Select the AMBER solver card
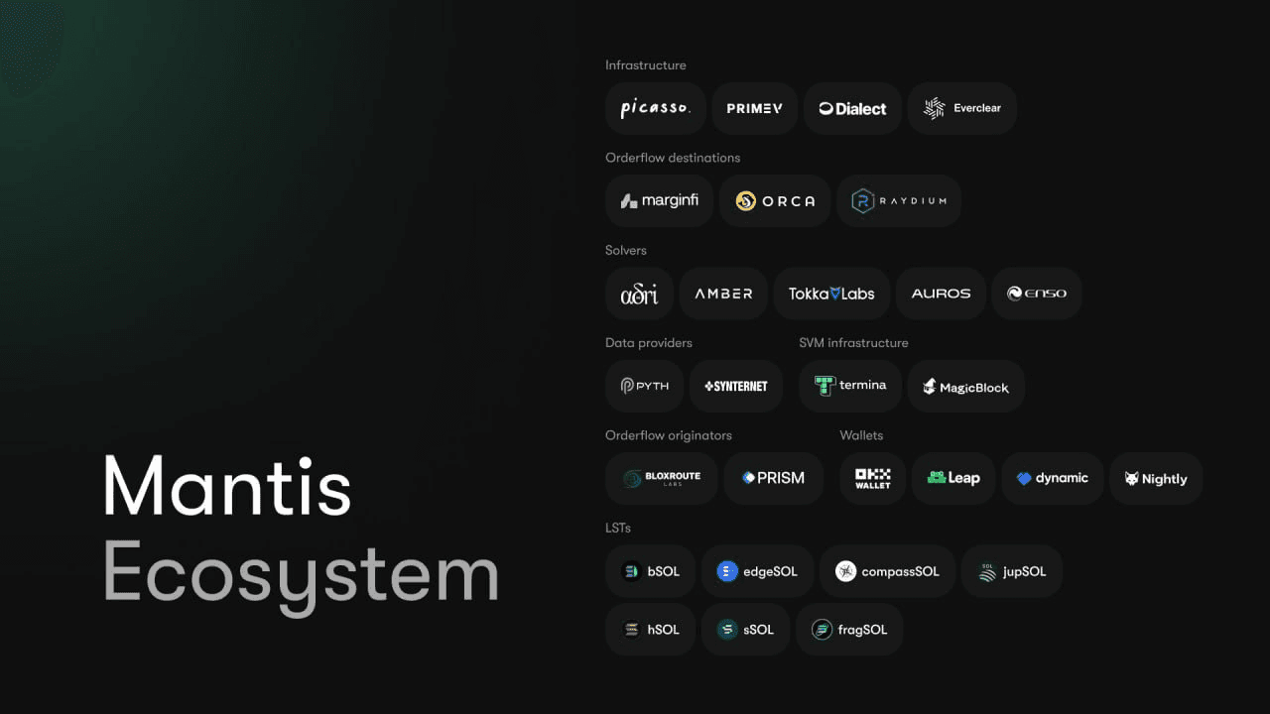 [723, 294]
